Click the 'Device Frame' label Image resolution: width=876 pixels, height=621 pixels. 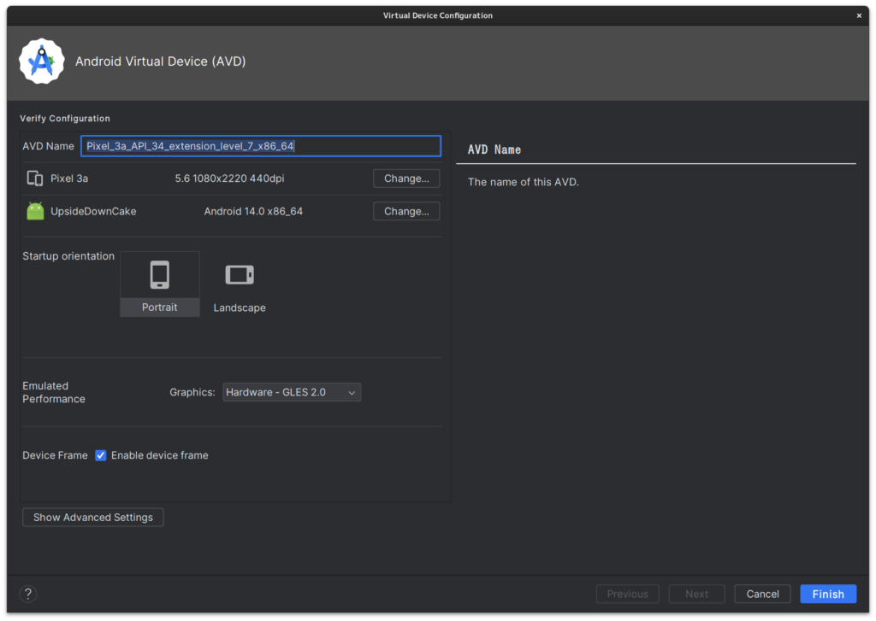55,455
